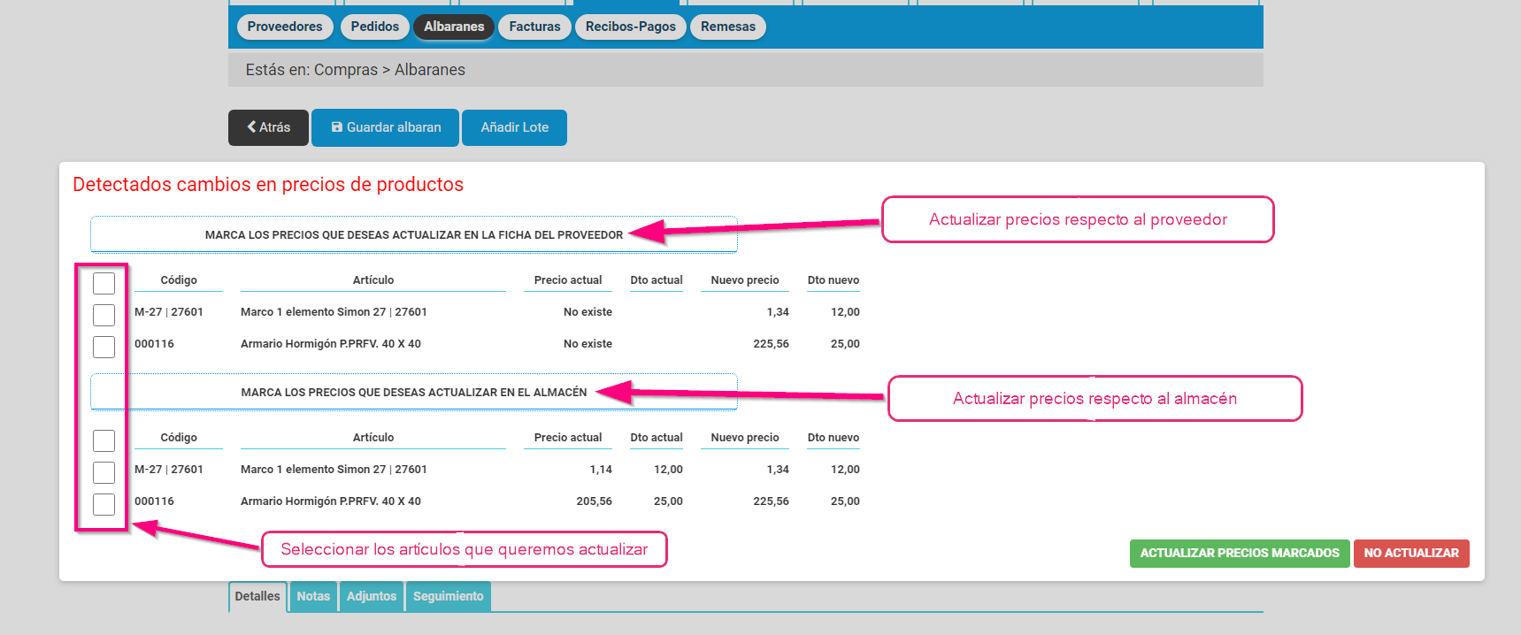This screenshot has height=635, width=1521.
Task: Click the Añadir Lote button
Action: [514, 127]
